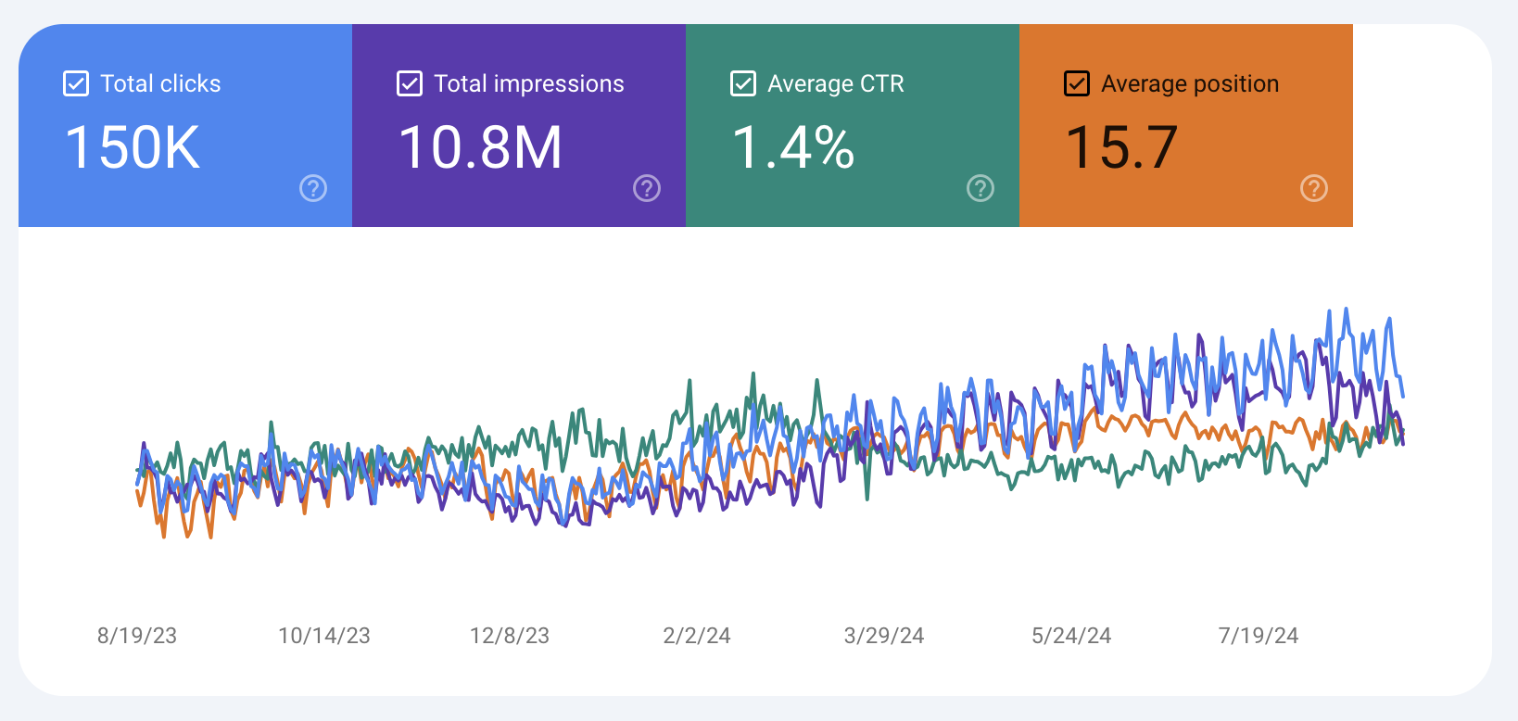Image resolution: width=1518 pixels, height=721 pixels.
Task: Click the 2/2/24 axis date label
Action: (x=697, y=636)
